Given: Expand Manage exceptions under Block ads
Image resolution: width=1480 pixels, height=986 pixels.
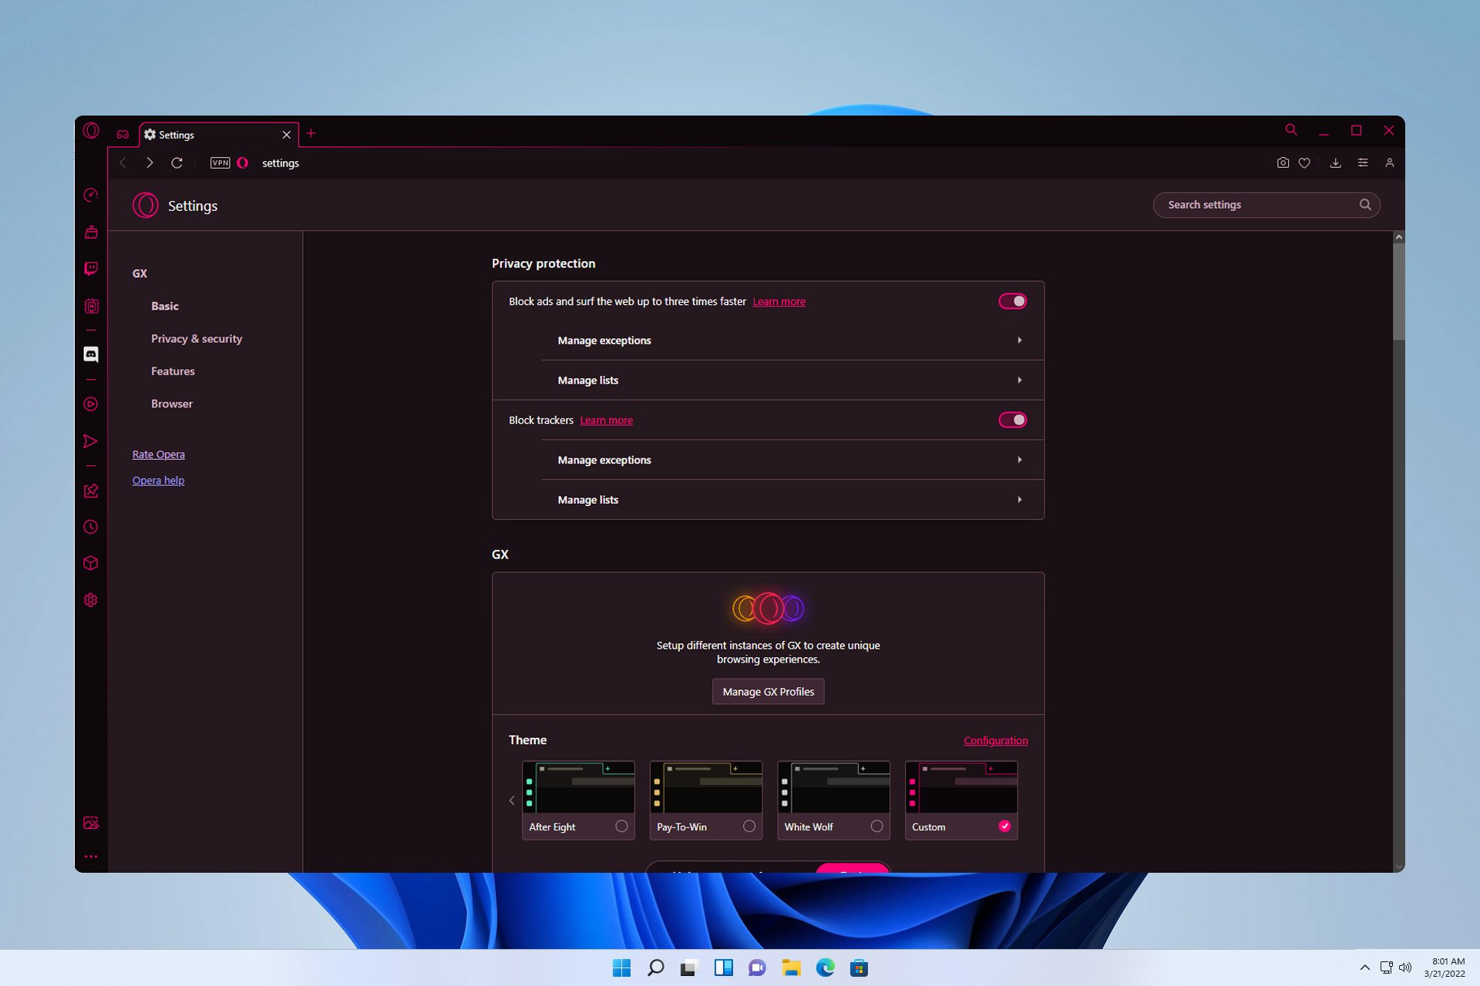Looking at the screenshot, I should (792, 340).
